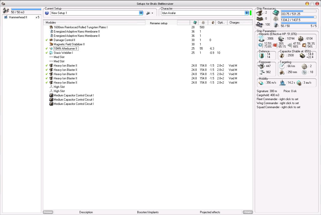
Task: Click the drone bay icon in Ship Resources
Action: [x=276, y=25]
